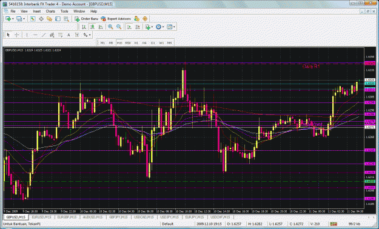This screenshot has width=379, height=229.
Task: Open the Data Window crosshair-circle icon
Action: [x=41, y=19]
